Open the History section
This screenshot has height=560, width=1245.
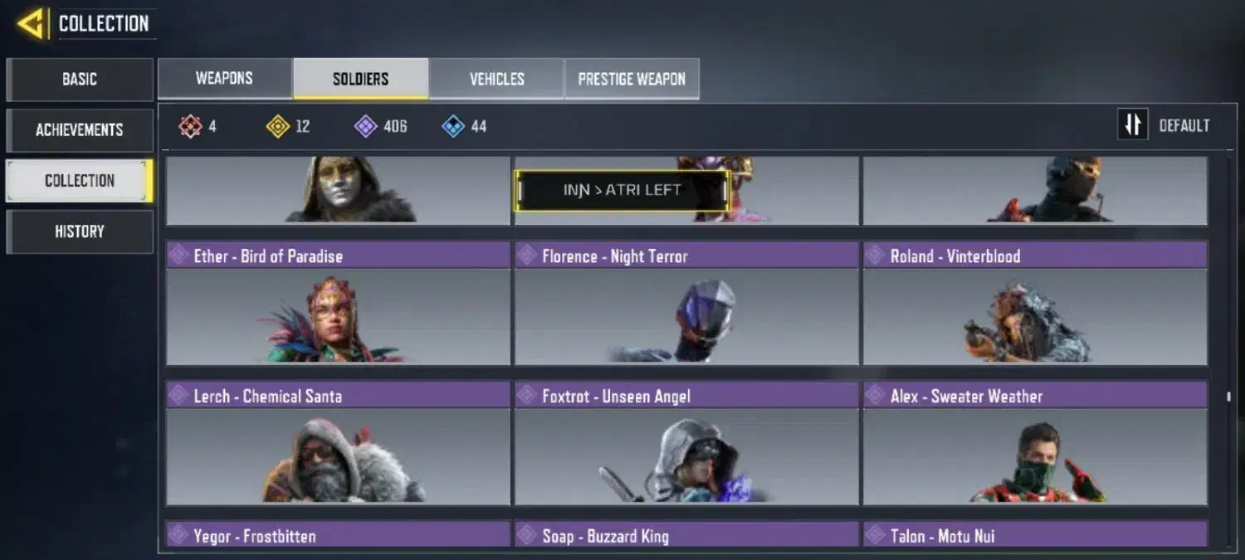(80, 231)
